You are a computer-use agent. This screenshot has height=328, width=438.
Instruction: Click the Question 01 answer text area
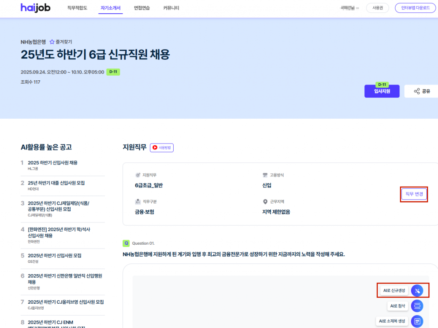248,299
